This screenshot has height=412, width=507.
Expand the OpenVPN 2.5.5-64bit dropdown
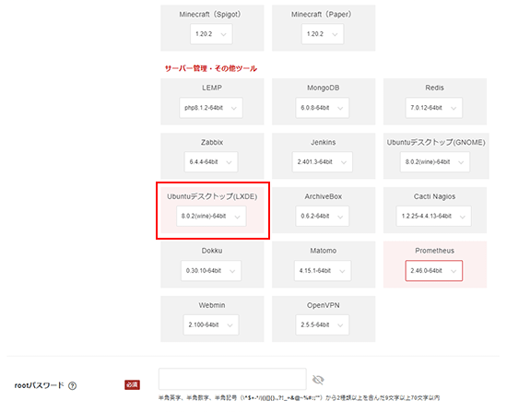pyautogui.click(x=323, y=324)
